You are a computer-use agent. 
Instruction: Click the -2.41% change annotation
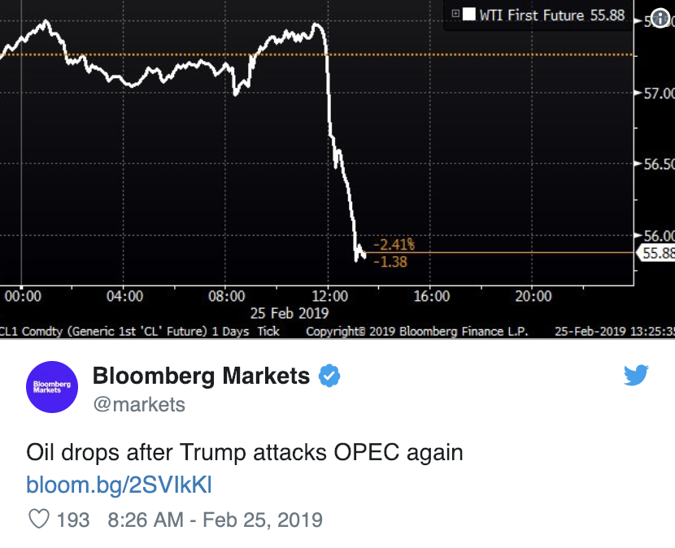click(394, 245)
